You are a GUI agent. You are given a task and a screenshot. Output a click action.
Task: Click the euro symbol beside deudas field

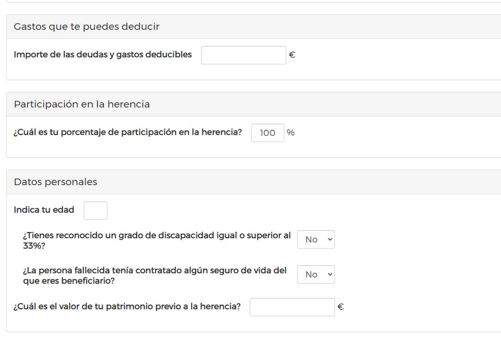[292, 55]
